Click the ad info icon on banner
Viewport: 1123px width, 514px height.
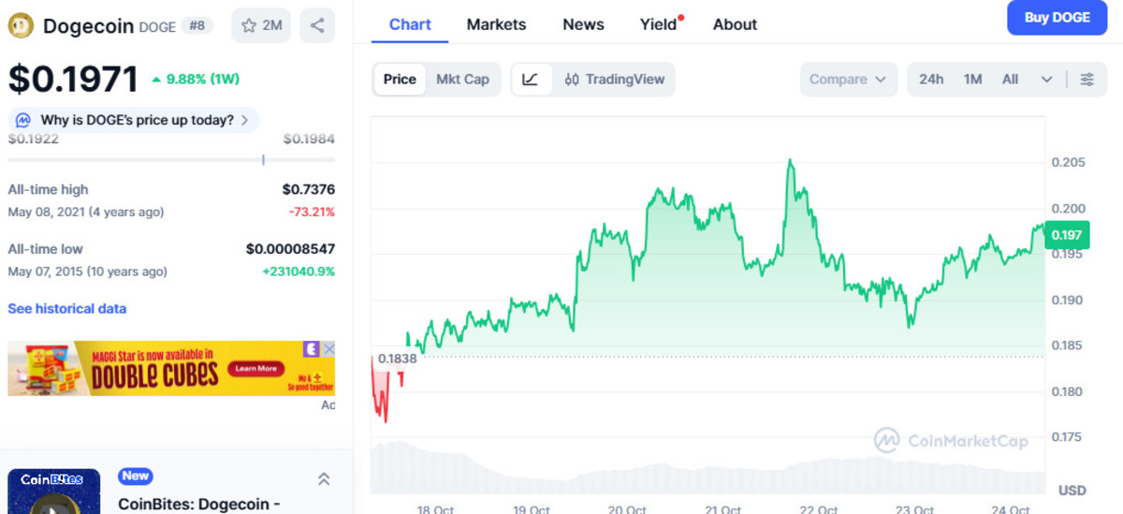coord(311,349)
